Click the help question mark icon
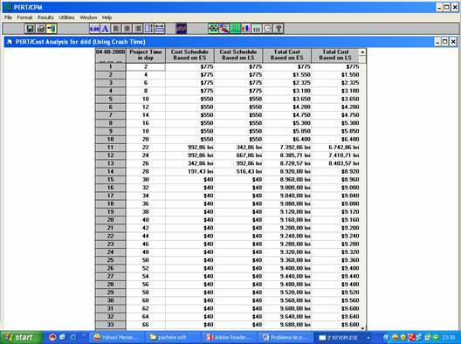 (279, 29)
